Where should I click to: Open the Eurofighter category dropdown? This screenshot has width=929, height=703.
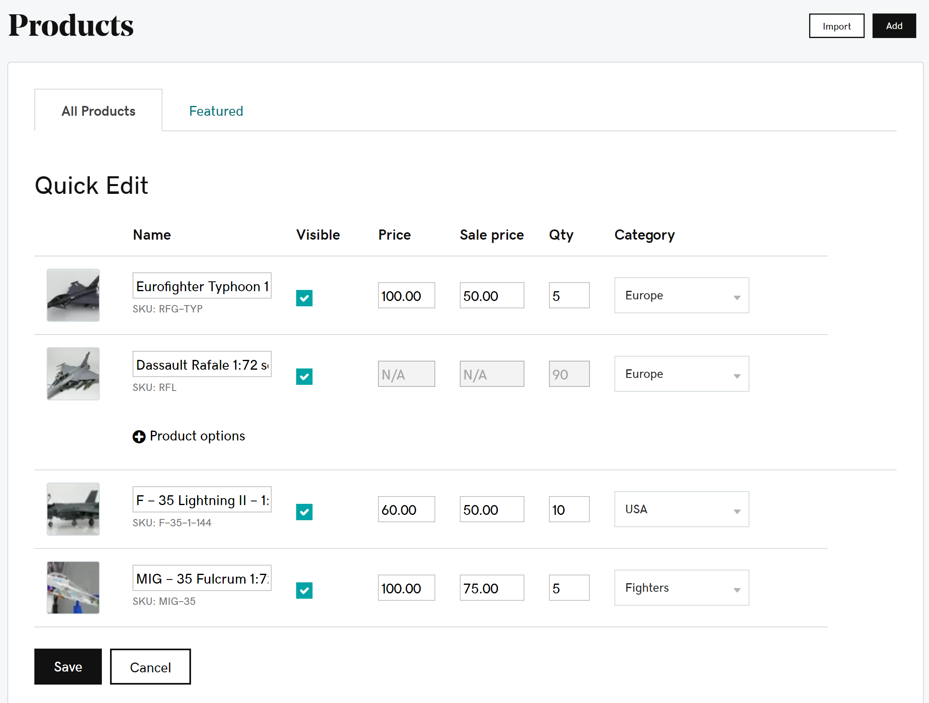point(681,295)
